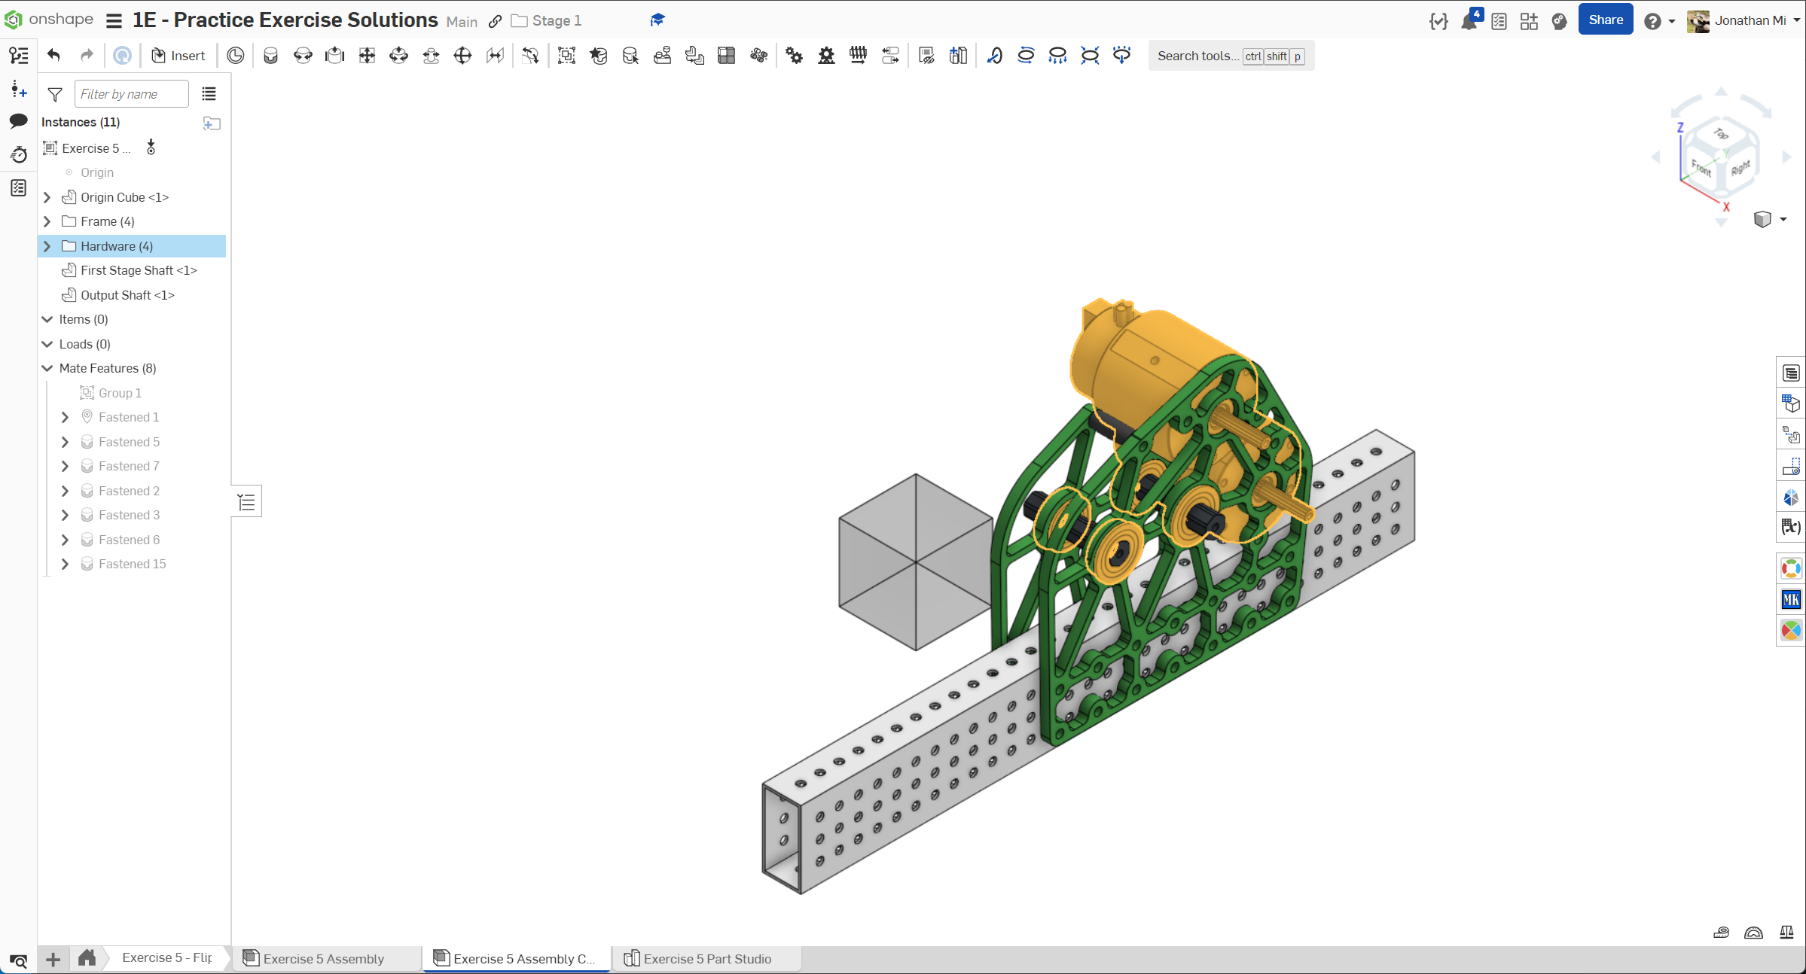
Task: Open the notifications bell
Action: (x=1469, y=21)
